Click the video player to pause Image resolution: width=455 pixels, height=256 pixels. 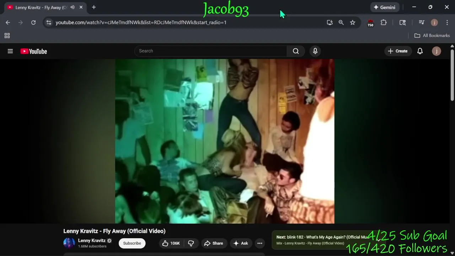[225, 141]
